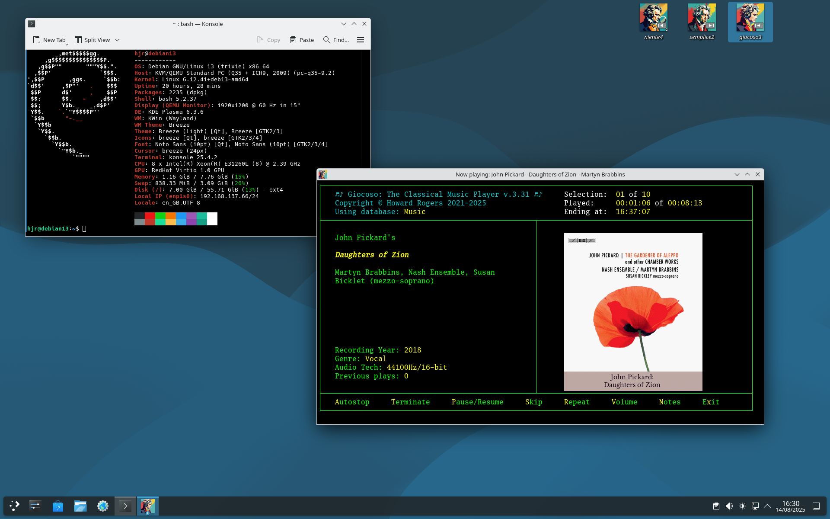Select Pause/Resume in Giocoso

pyautogui.click(x=477, y=402)
